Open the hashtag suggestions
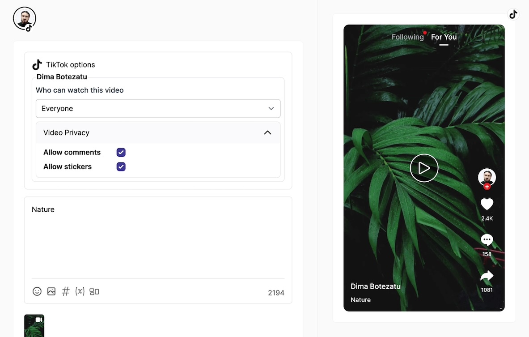The height and width of the screenshot is (337, 529). (x=65, y=291)
